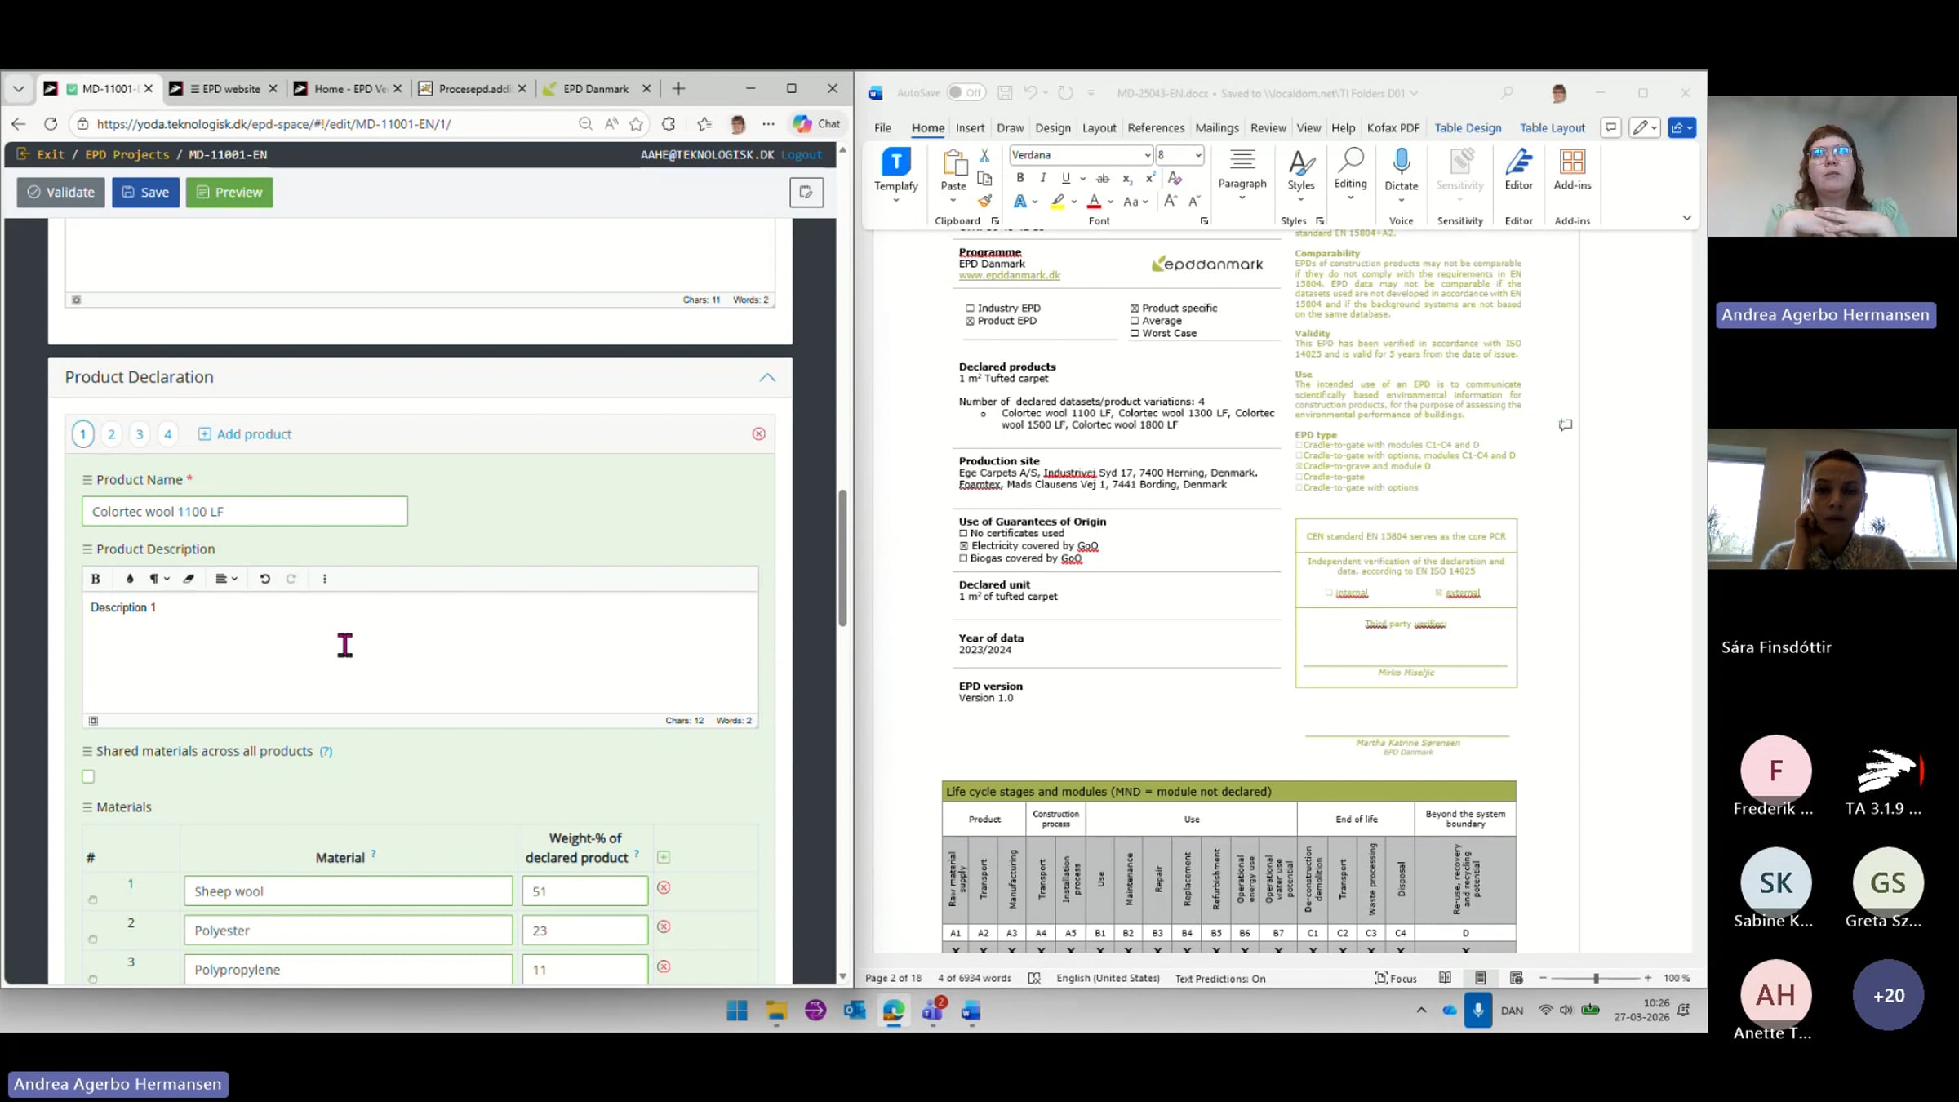Open the File menu in Word
Screen dimensions: 1959x1102
click(882, 128)
